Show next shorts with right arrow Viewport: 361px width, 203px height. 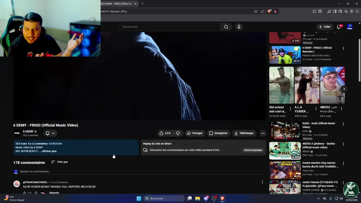pos(344,89)
